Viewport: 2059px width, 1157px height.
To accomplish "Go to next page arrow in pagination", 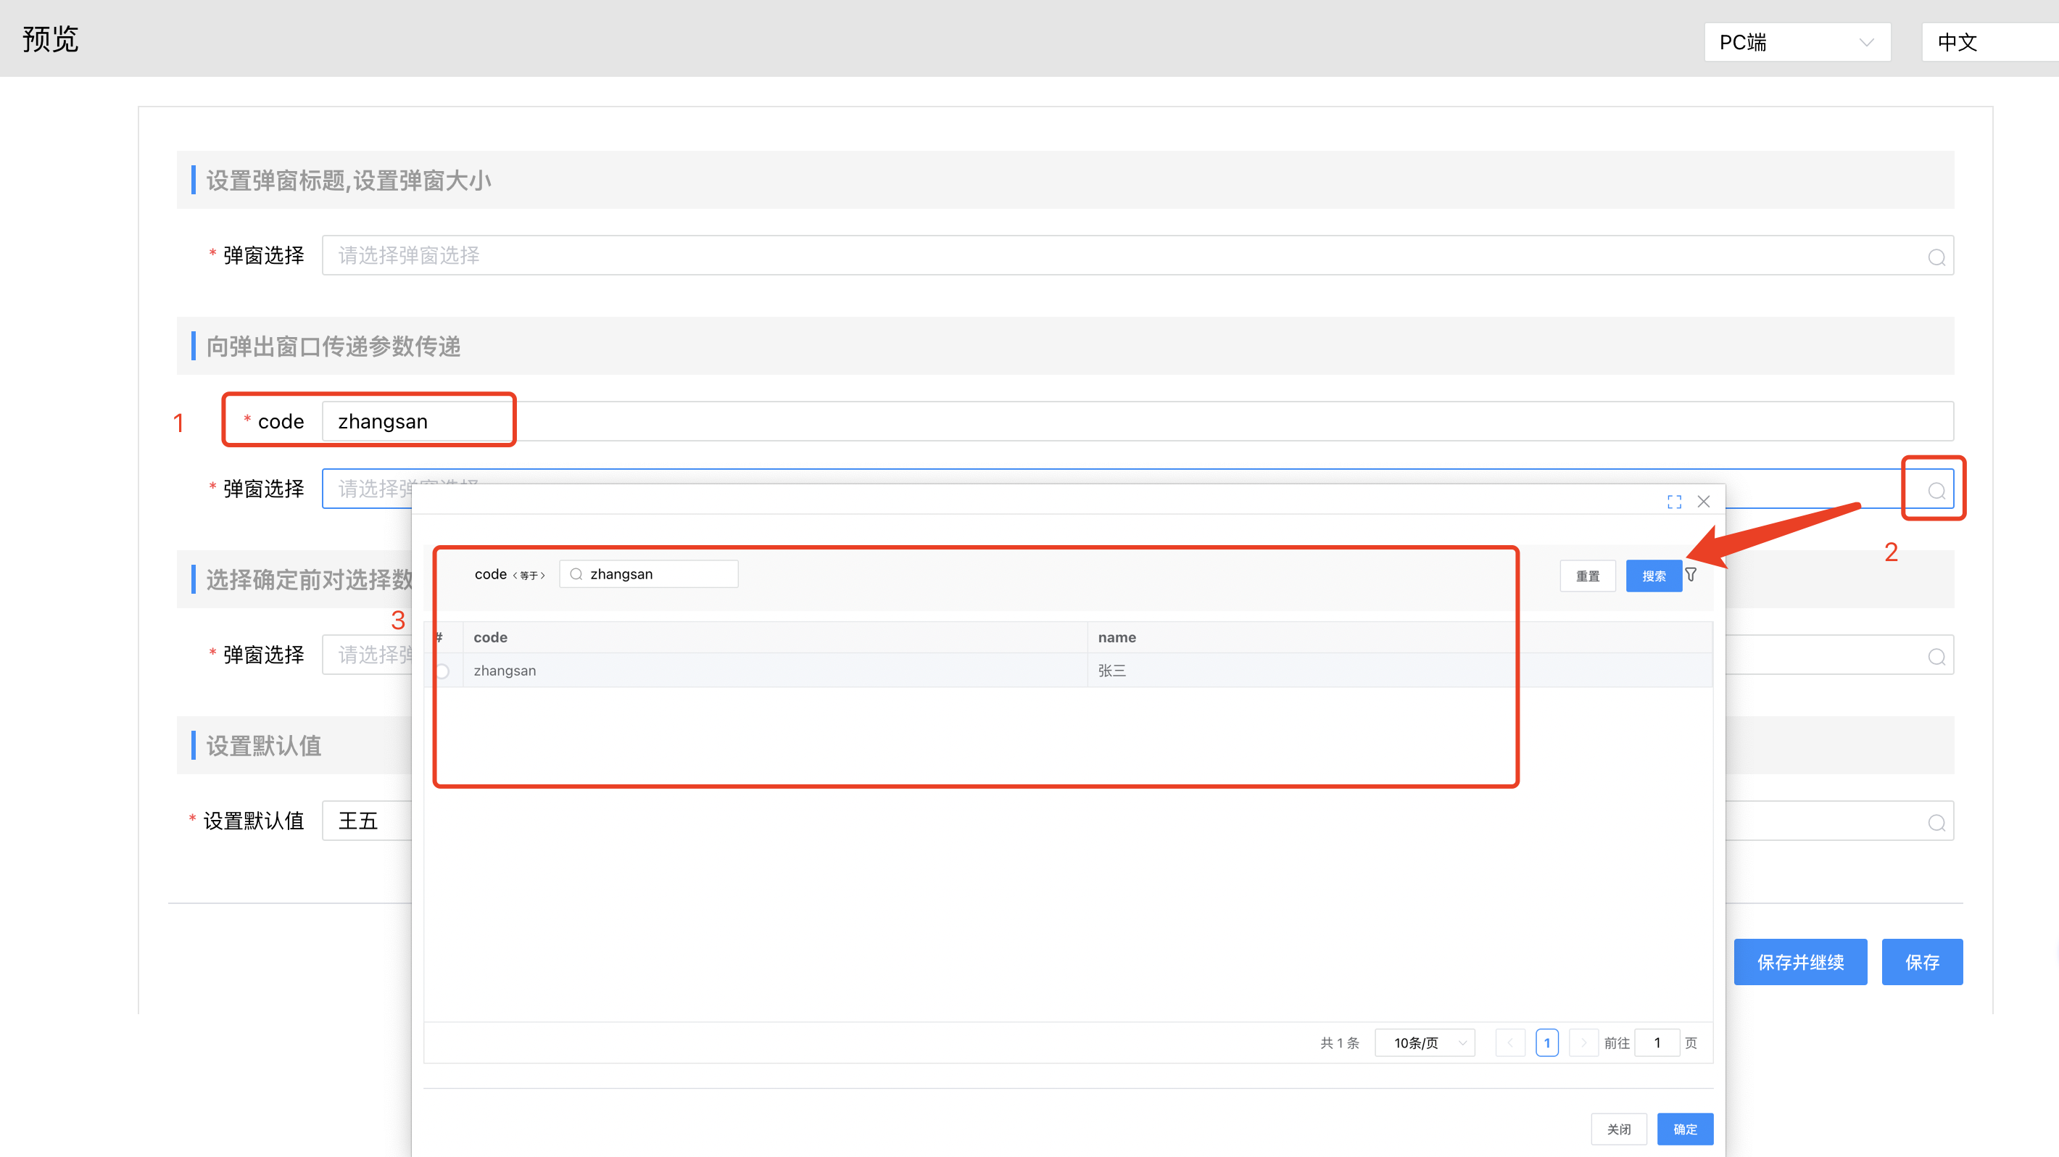I will tap(1583, 1042).
